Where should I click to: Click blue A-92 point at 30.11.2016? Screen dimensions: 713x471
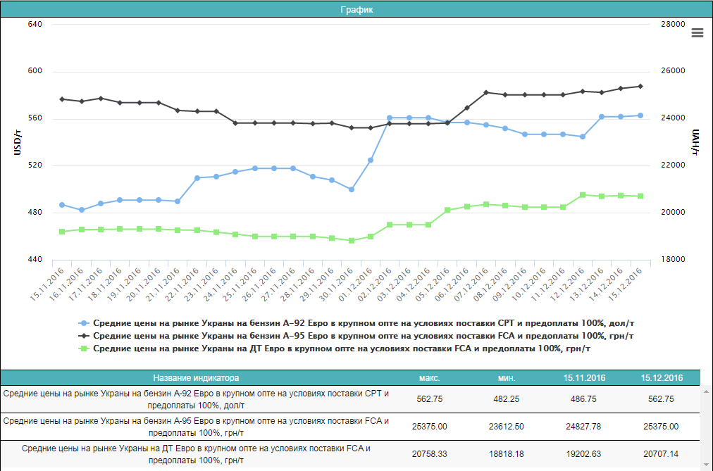coord(352,189)
